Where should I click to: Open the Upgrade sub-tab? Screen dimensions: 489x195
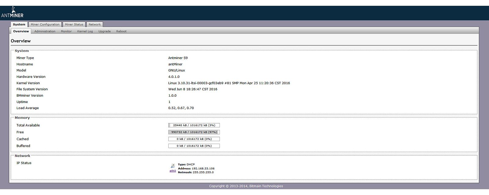pyautogui.click(x=105, y=31)
